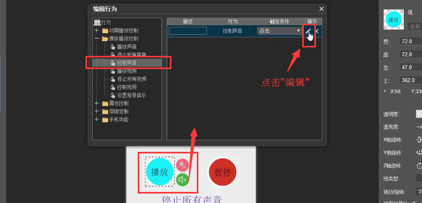
Task: Select the red 暂停 circle button
Action: [223, 172]
